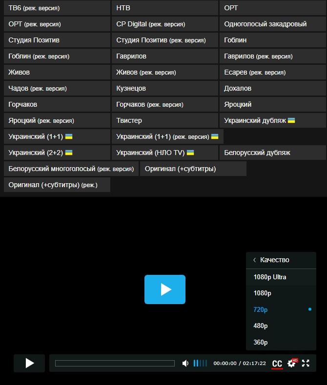Select Оригинал (+субтитры) track
327x385 pixels.
[193, 169]
